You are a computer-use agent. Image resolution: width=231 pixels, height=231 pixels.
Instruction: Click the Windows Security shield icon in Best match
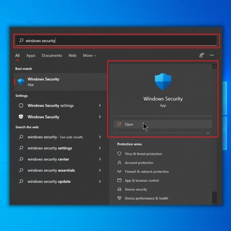21,82
